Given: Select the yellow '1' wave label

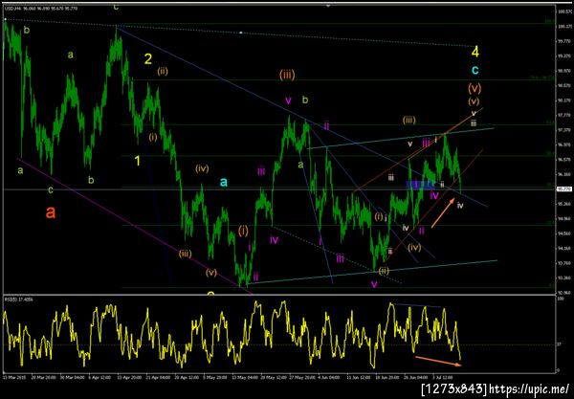Looking at the screenshot, I should pos(137,161).
